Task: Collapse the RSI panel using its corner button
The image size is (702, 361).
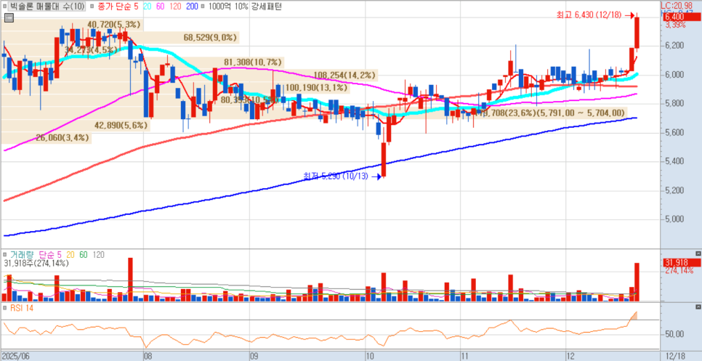Action: 698,307
